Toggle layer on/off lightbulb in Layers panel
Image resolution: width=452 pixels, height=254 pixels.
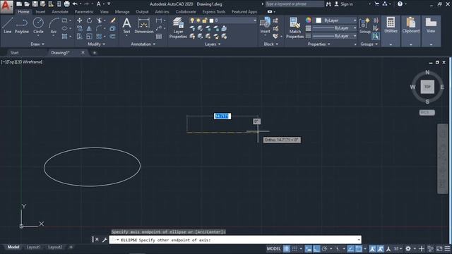tap(192, 20)
